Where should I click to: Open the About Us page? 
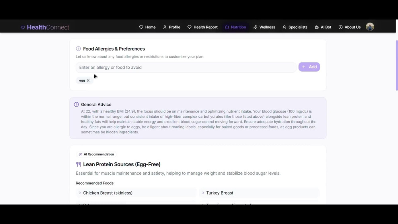coord(349,27)
